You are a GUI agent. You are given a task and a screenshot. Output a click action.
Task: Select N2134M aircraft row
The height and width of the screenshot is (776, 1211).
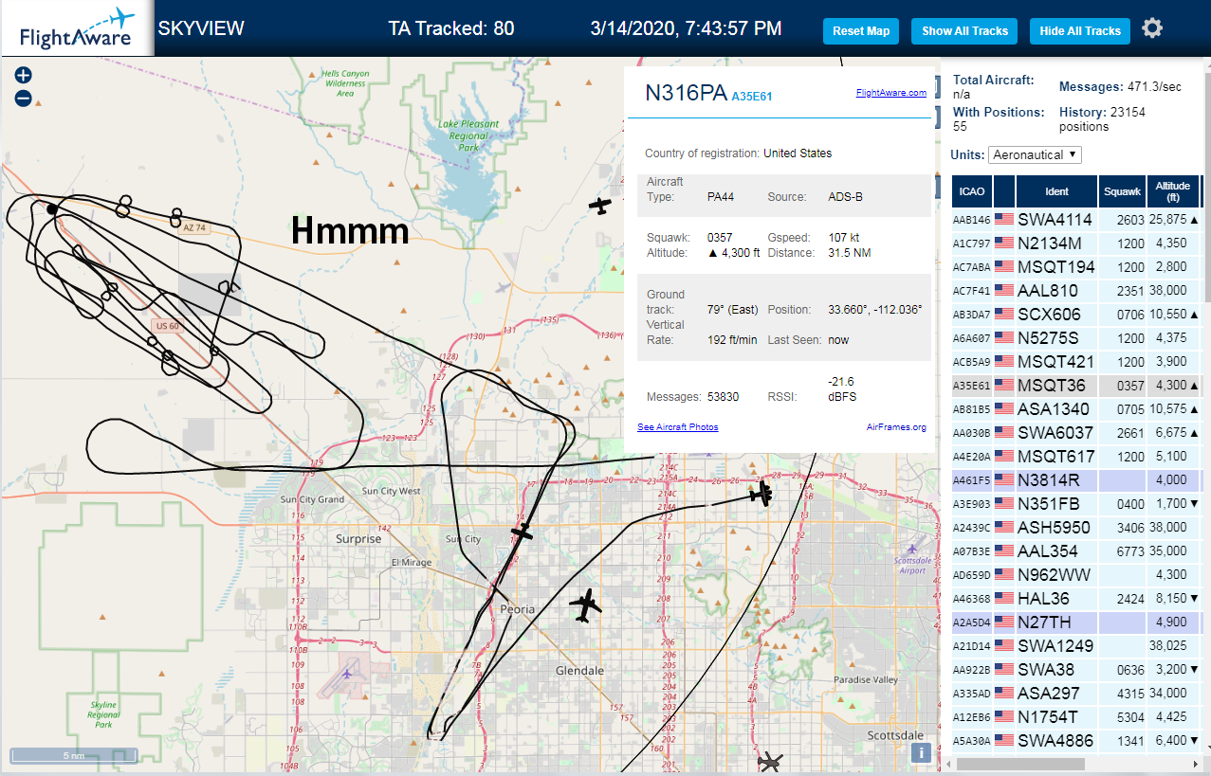click(x=1076, y=244)
